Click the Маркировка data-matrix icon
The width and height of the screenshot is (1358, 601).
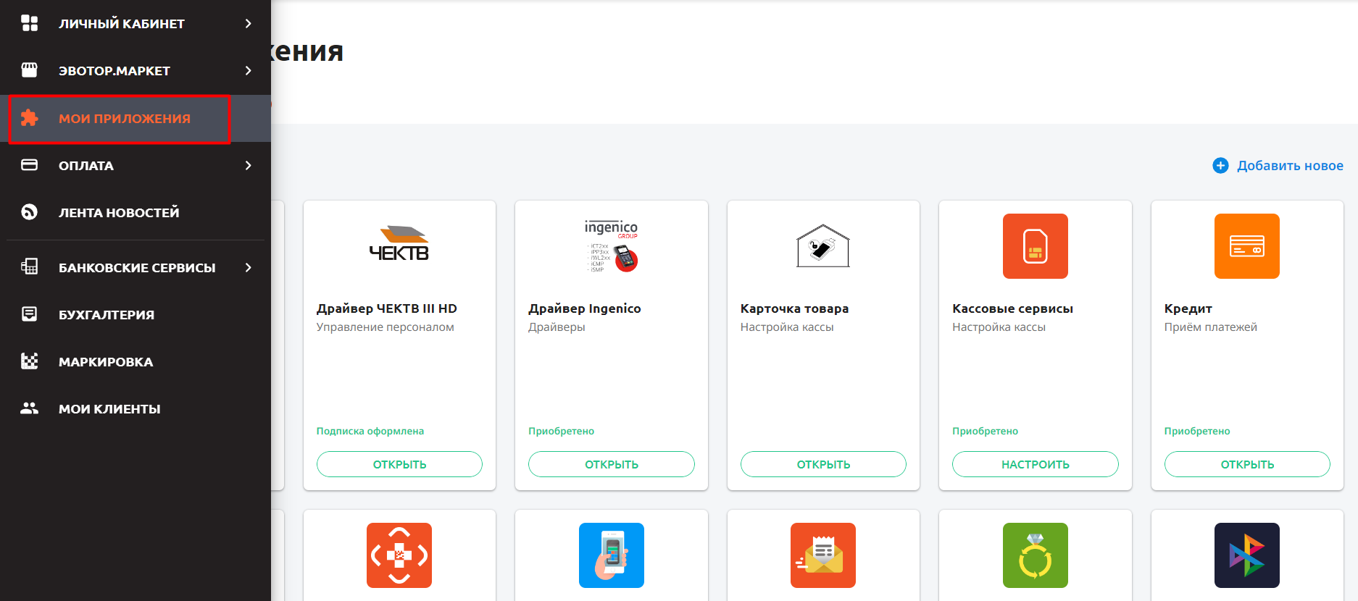30,361
